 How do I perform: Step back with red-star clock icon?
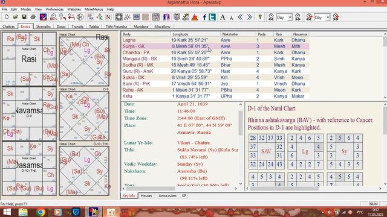point(309,17)
